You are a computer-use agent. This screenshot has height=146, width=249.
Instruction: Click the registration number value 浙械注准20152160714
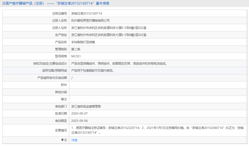coord(87,13)
